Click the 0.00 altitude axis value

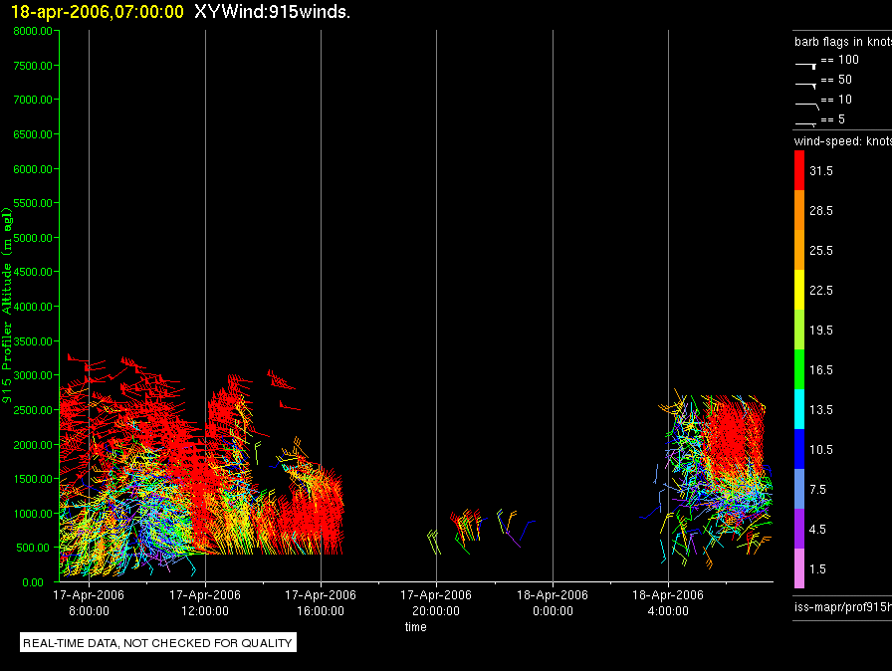coord(33,582)
